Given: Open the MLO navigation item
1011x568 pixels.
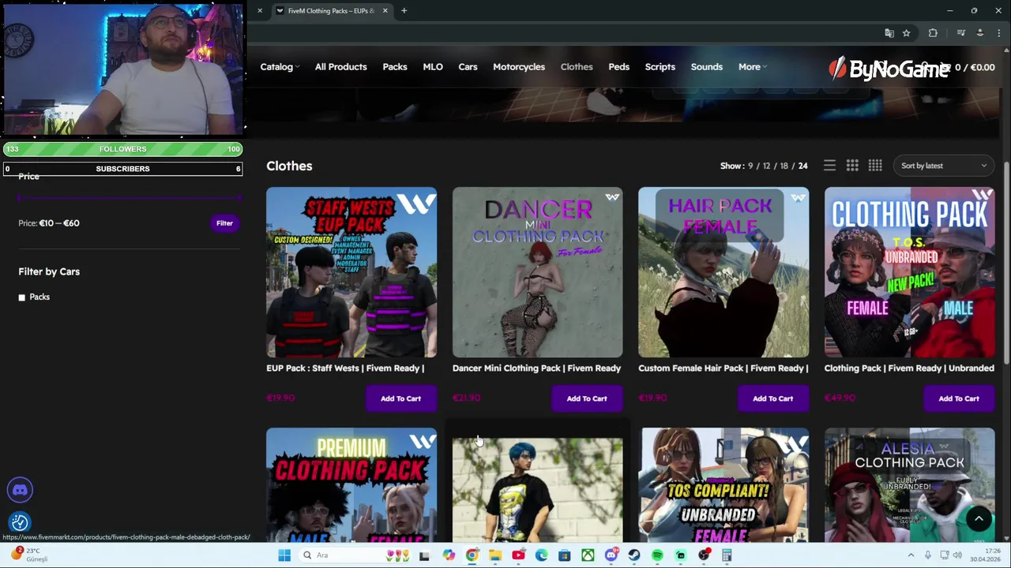Looking at the screenshot, I should point(433,67).
